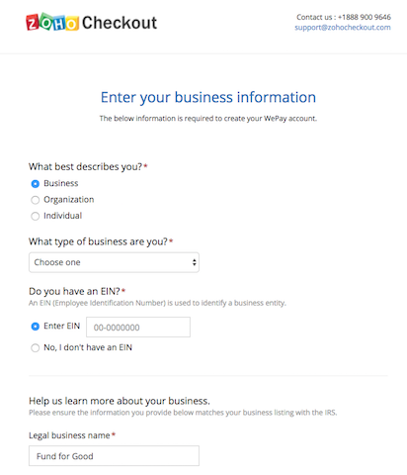Select the Enter EIN radio button
407x475 pixels.
coord(36,327)
